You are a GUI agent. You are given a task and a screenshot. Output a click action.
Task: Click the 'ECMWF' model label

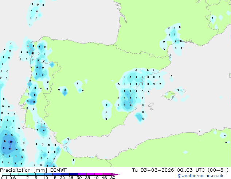tap(59, 170)
